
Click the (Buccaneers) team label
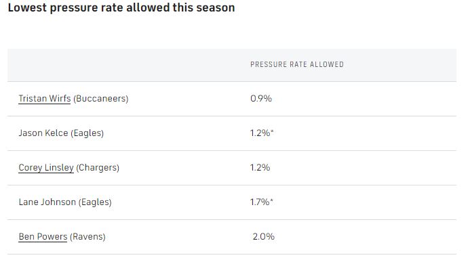pyautogui.click(x=100, y=98)
